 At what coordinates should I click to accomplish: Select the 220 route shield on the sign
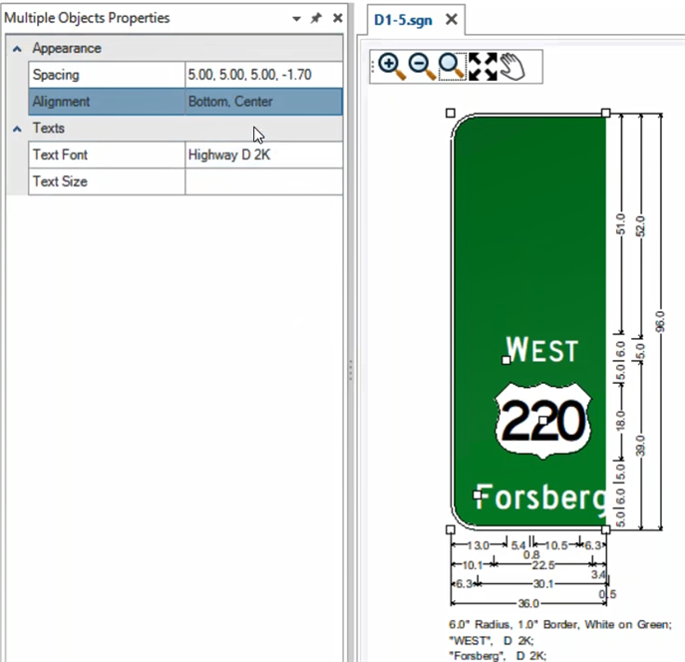[543, 421]
